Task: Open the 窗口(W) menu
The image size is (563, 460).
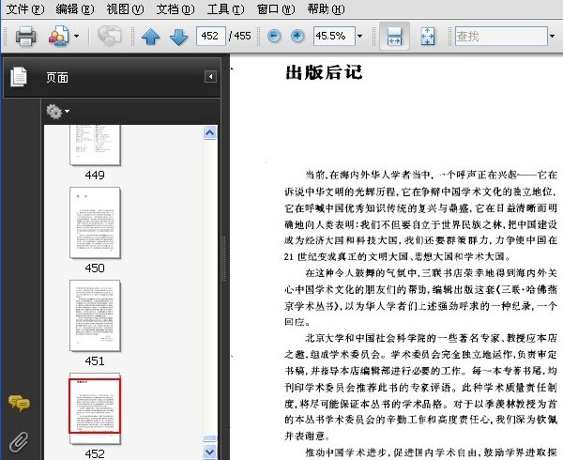Action: tap(275, 9)
